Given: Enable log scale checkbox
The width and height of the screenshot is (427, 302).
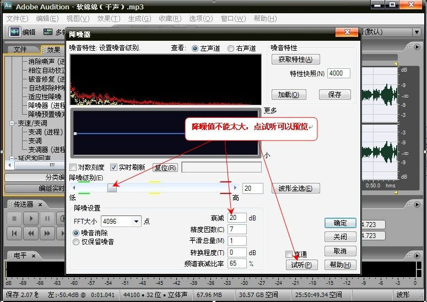Looking at the screenshot, I should pos(73,167).
